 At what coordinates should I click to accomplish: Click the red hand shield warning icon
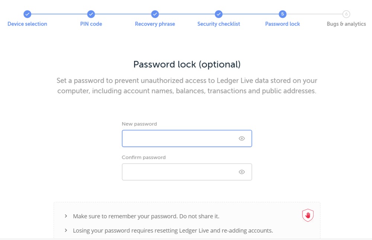pos(308,215)
